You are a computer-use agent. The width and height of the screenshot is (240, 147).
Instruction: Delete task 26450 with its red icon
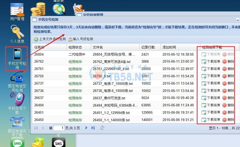[224, 120]
